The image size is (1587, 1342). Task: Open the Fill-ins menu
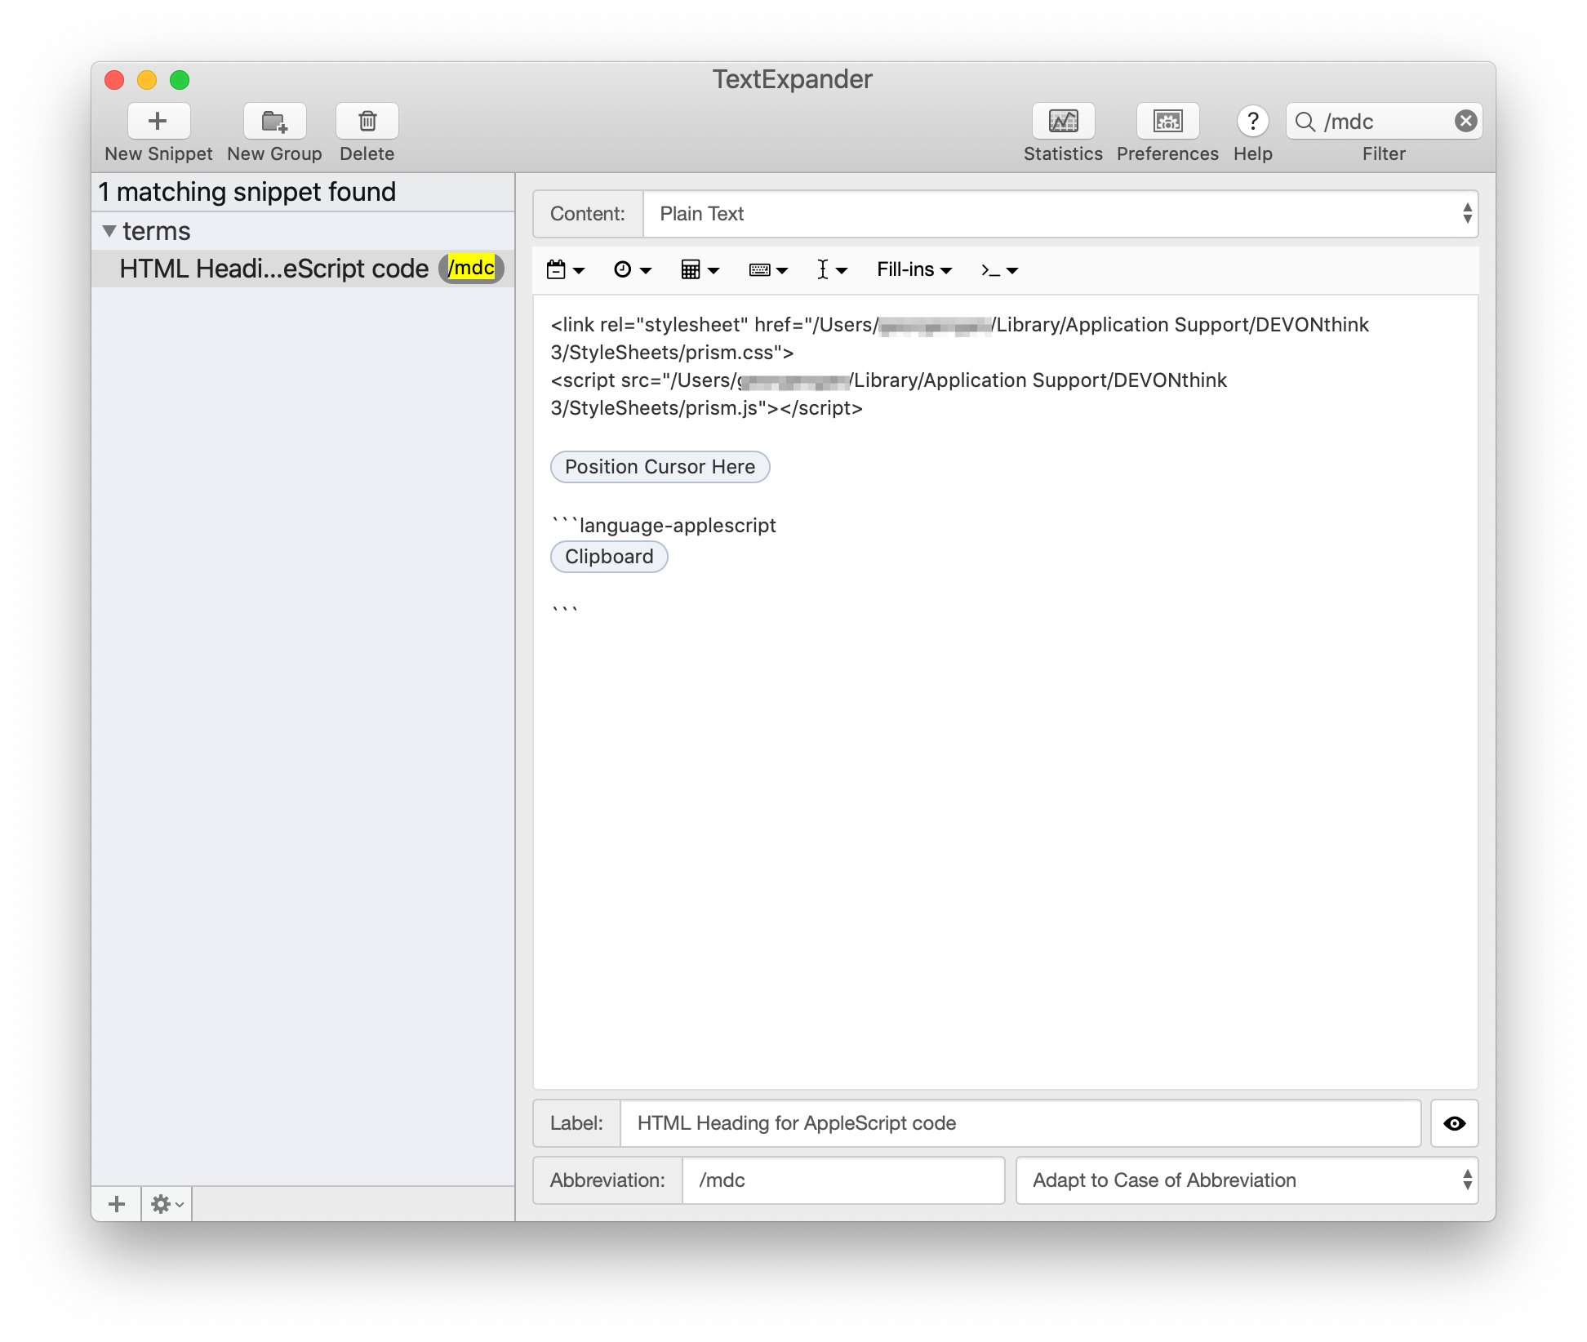pyautogui.click(x=914, y=270)
